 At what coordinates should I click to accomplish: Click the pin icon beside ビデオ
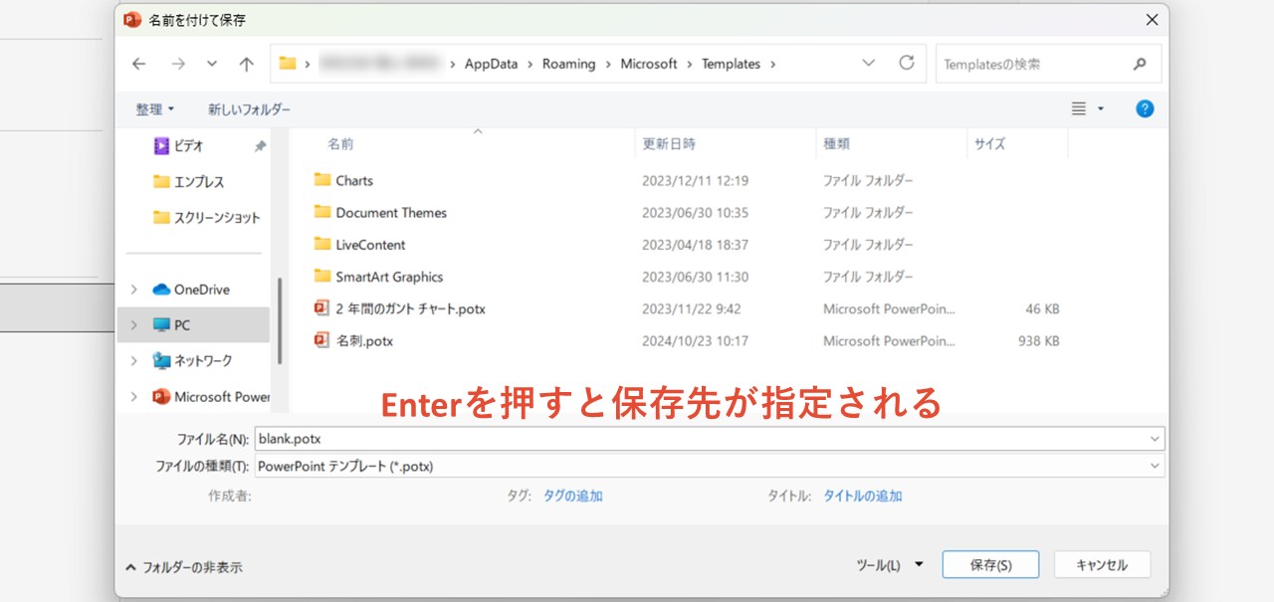[260, 146]
